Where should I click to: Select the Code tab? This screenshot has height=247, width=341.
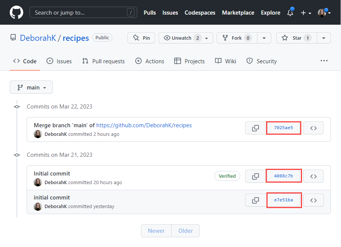click(25, 61)
